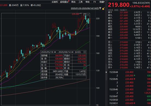Viewport: 151px width, 106px height.
Task: Select the 画线 drawing tool menu
Action: point(73,2)
